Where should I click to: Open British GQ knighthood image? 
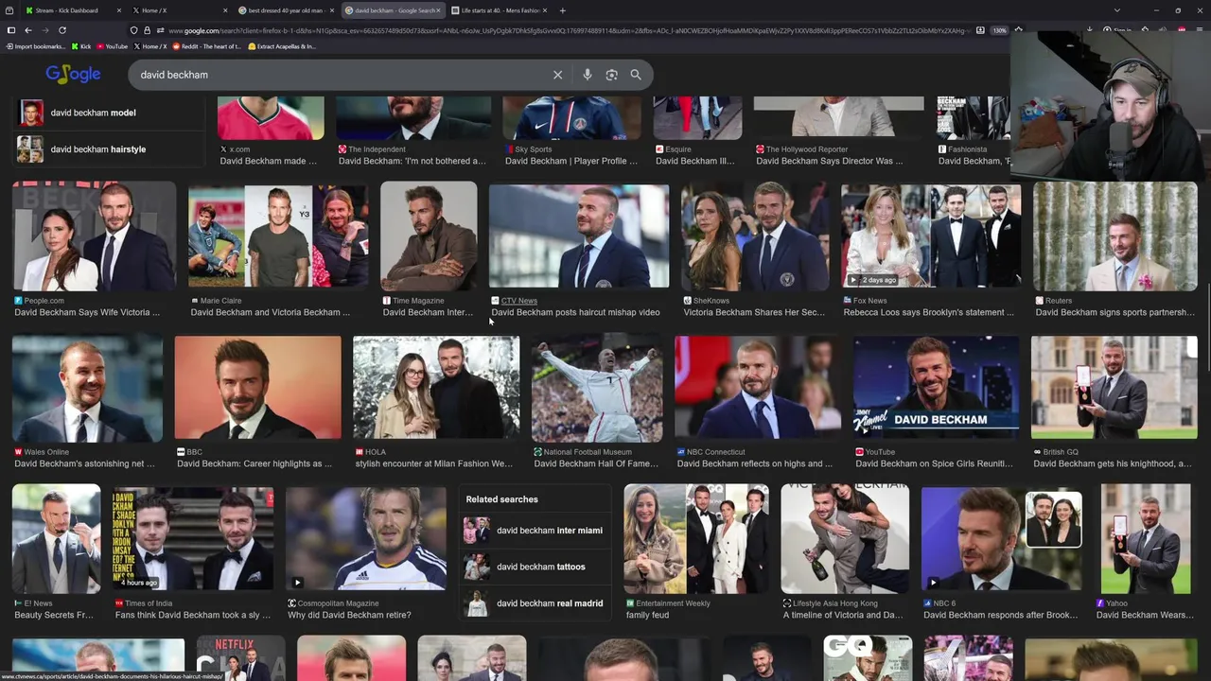1114,388
